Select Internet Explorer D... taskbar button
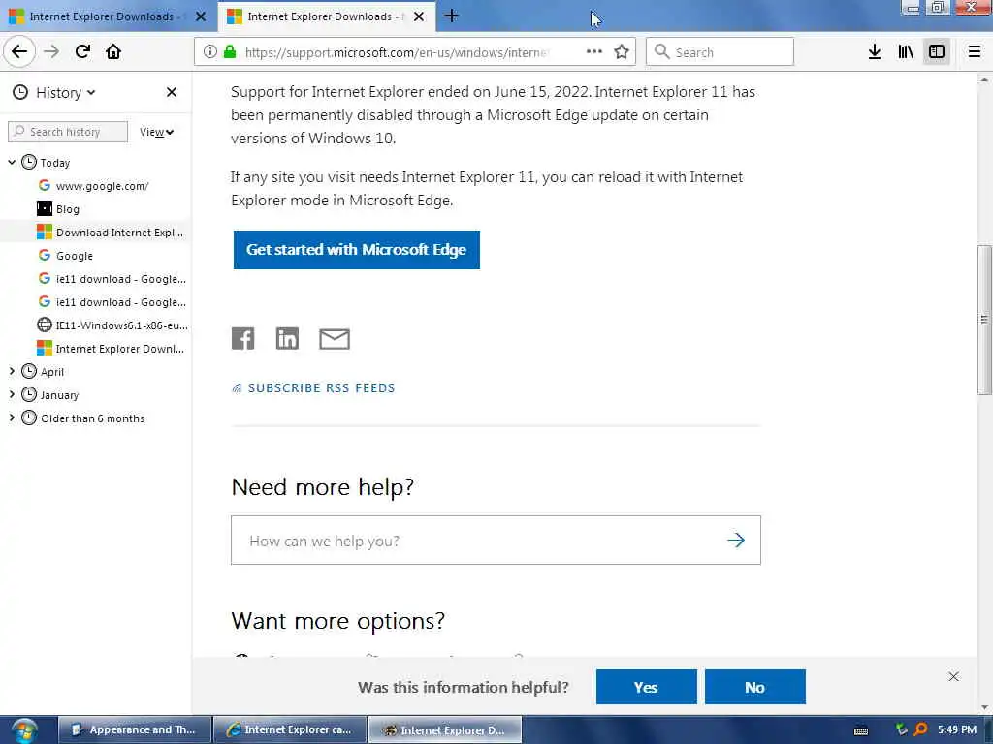 click(445, 730)
